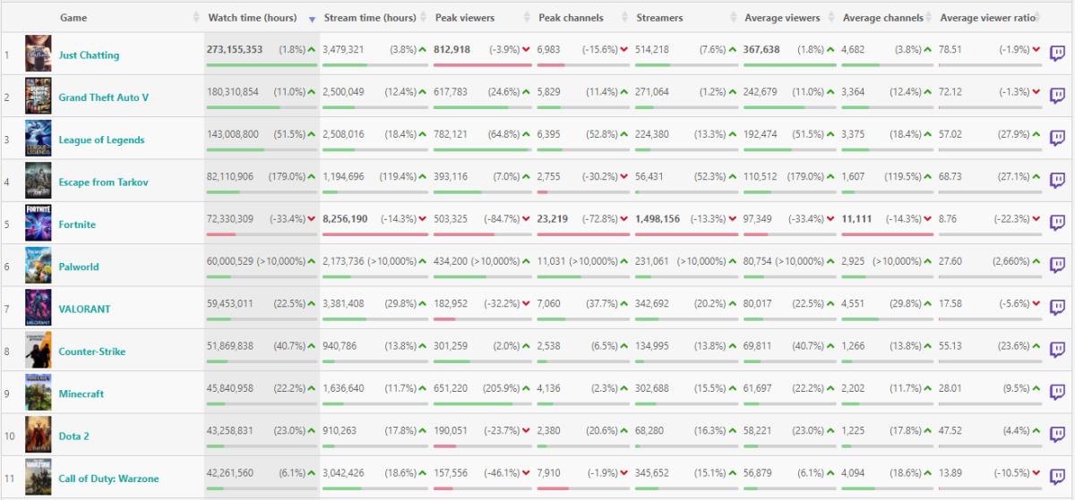
Task: Click Twitch icon beside Palworld stats
Action: click(x=1057, y=266)
